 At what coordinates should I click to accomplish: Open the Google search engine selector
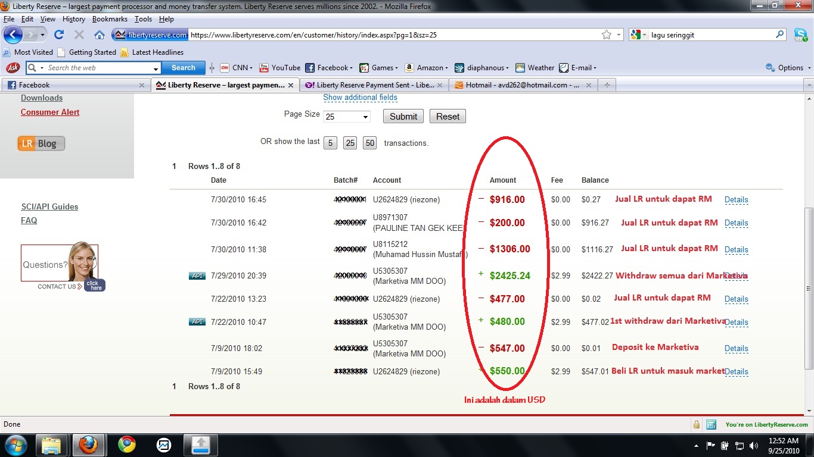click(x=639, y=35)
